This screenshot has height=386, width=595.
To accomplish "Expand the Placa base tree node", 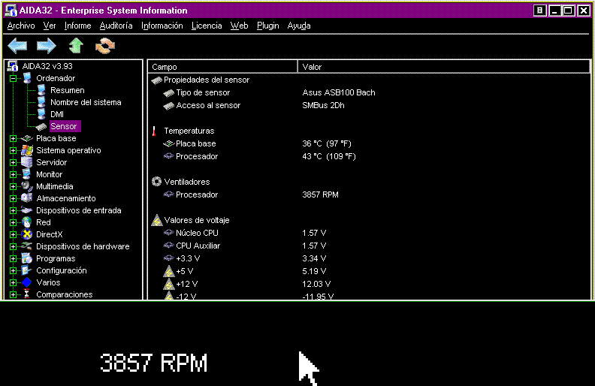I will [x=13, y=138].
